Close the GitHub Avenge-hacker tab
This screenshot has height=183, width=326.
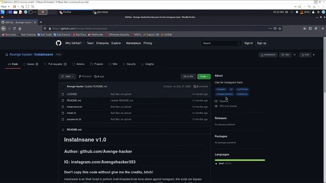[35, 22]
